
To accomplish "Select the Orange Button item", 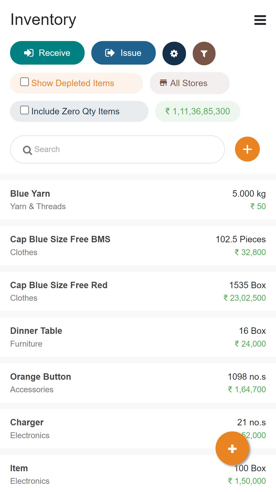I will pos(138,383).
